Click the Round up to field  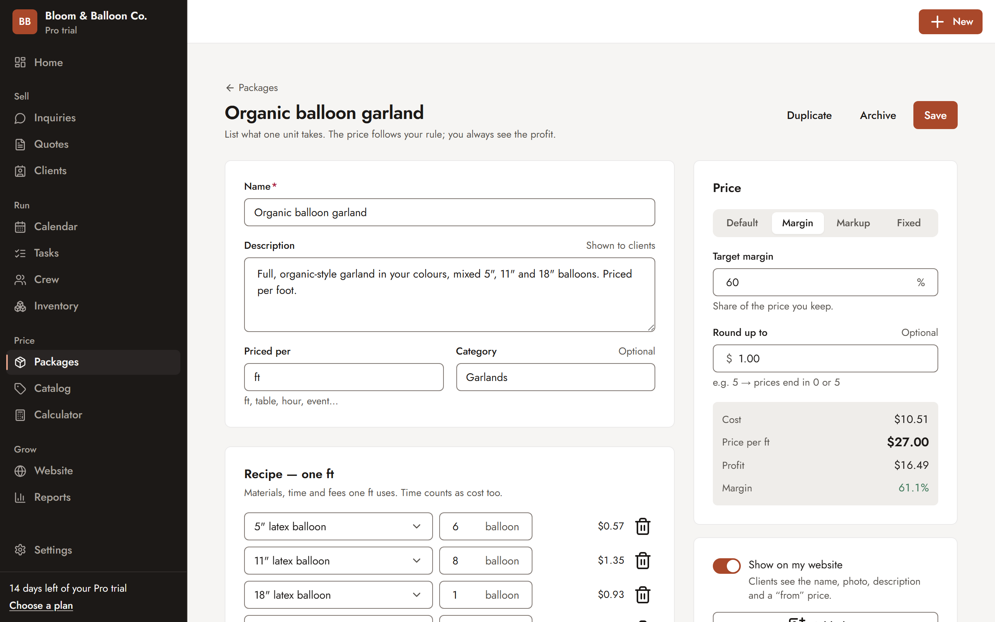pos(825,358)
